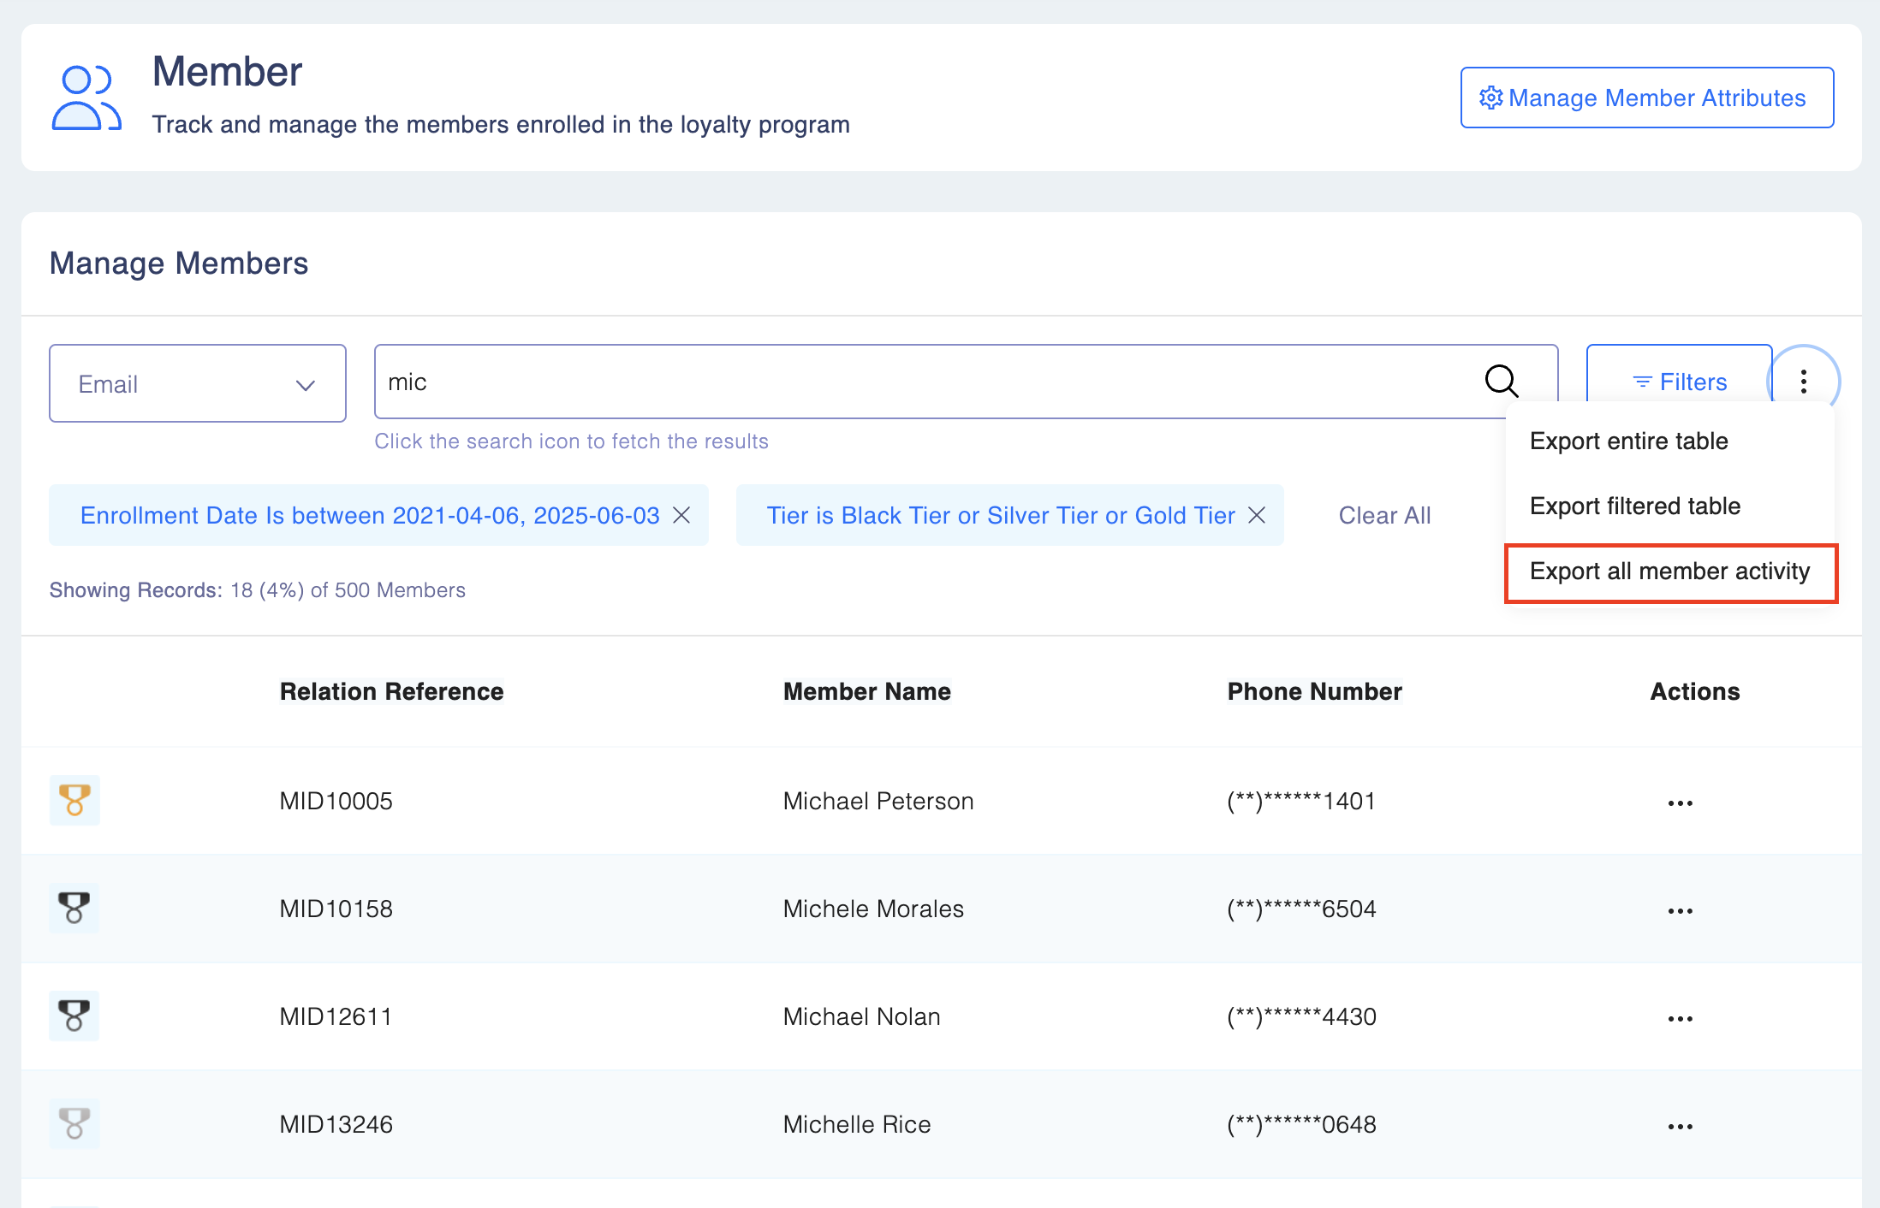This screenshot has height=1208, width=1880.
Task: Click the Member Name column header
Action: 866,691
